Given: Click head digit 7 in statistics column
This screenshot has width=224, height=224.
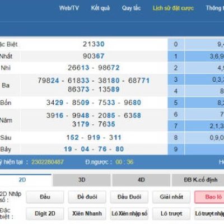Looking at the screenshot, I should pyautogui.click(x=176, y=126).
